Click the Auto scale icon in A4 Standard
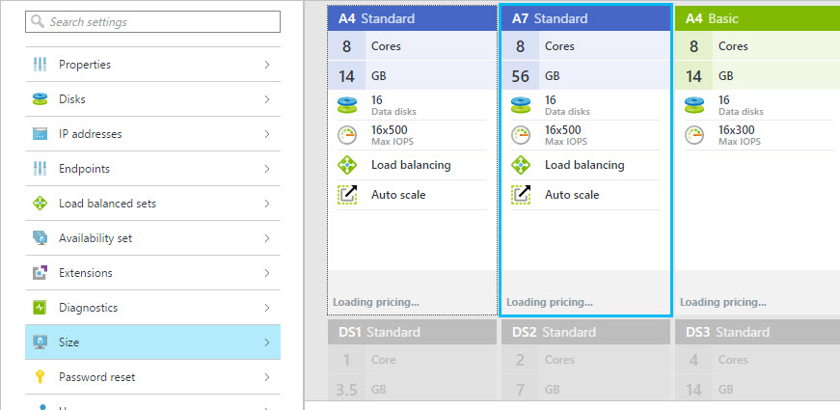Viewport: 840px width, 410px height. coord(347,195)
